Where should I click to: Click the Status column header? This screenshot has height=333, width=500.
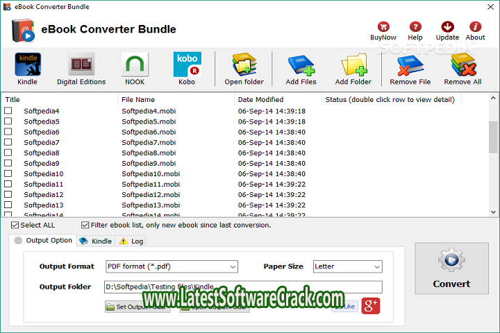coord(392,99)
